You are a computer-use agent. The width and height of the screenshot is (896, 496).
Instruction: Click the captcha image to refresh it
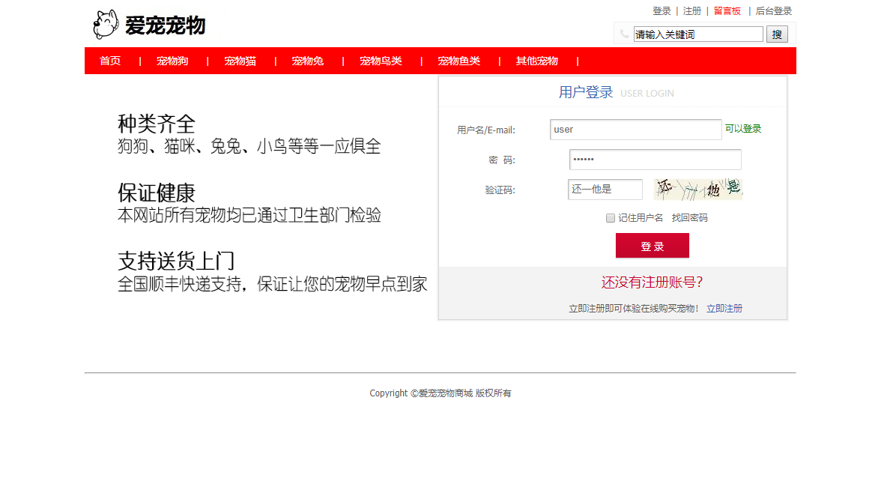pos(697,189)
